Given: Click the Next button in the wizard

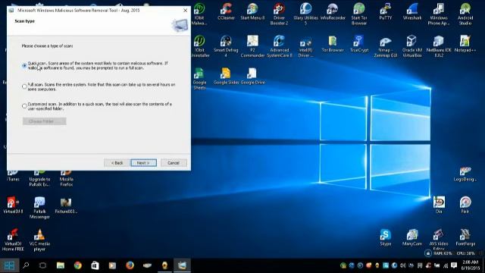Looking at the screenshot, I should [143, 163].
